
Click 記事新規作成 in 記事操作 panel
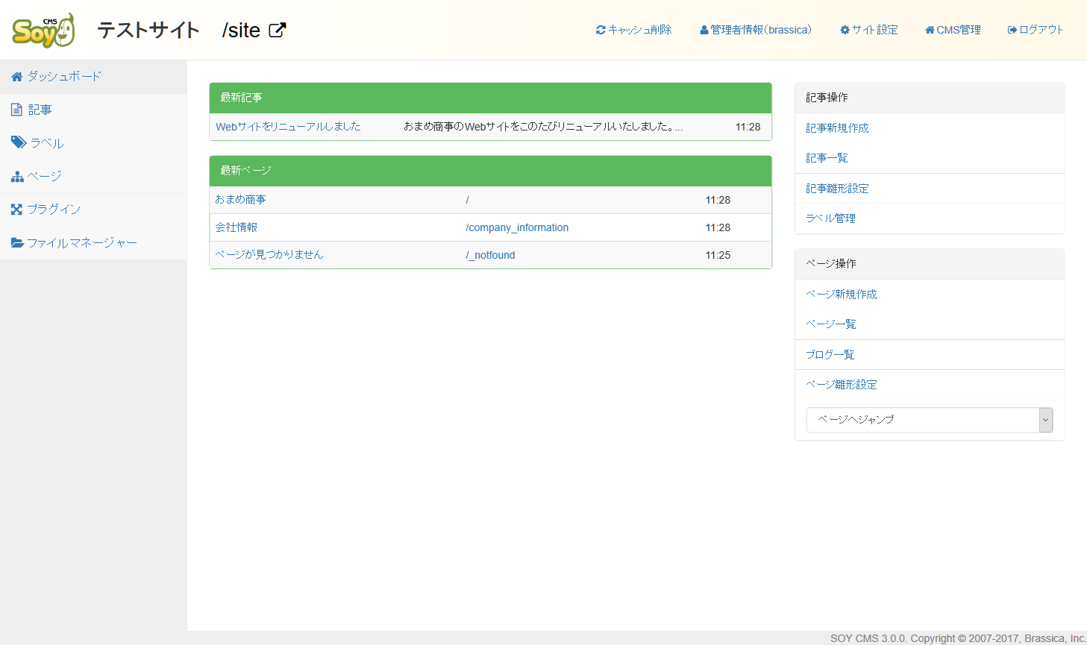coord(837,128)
